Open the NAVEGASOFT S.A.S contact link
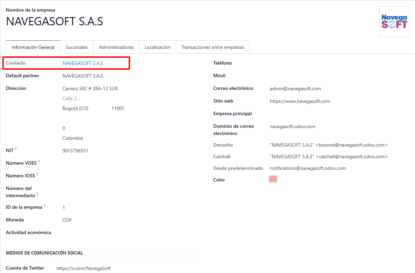 click(83, 63)
